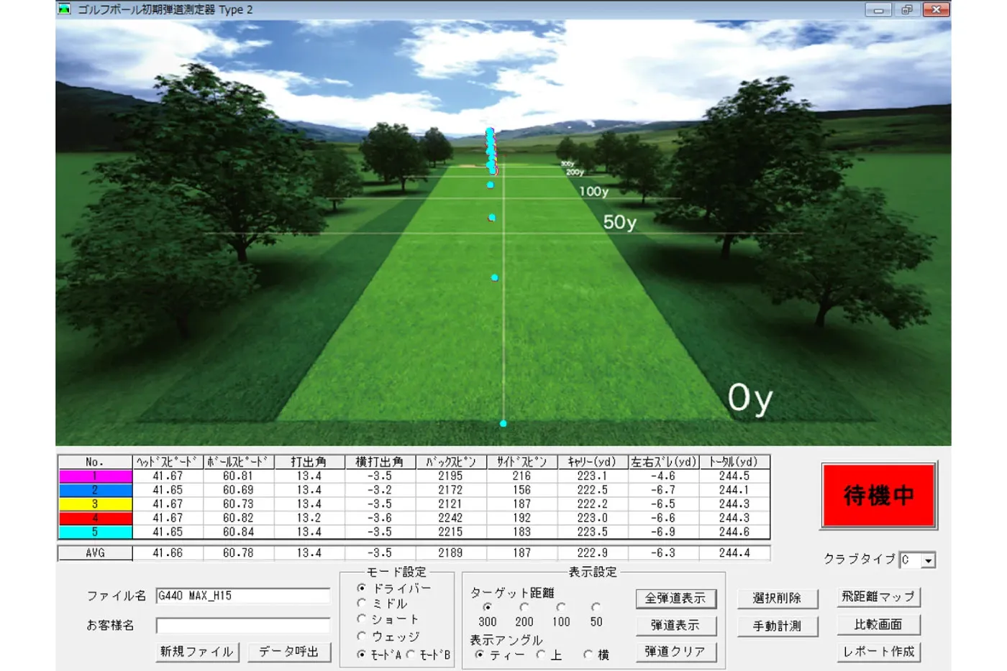
Task: Select the ミドル mode radio button
Action: point(362,603)
